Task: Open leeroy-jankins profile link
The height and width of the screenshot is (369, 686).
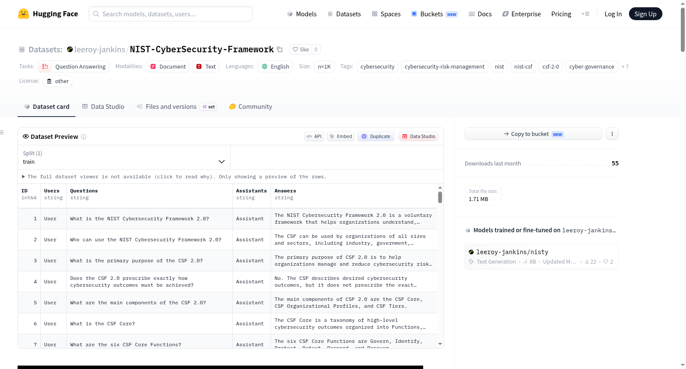Action: (x=100, y=49)
